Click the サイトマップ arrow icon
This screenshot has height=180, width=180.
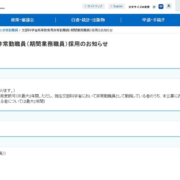point(85,6)
